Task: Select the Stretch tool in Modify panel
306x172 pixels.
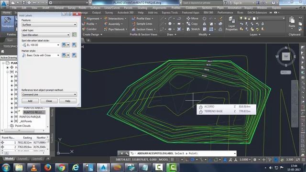Action: click(193, 29)
